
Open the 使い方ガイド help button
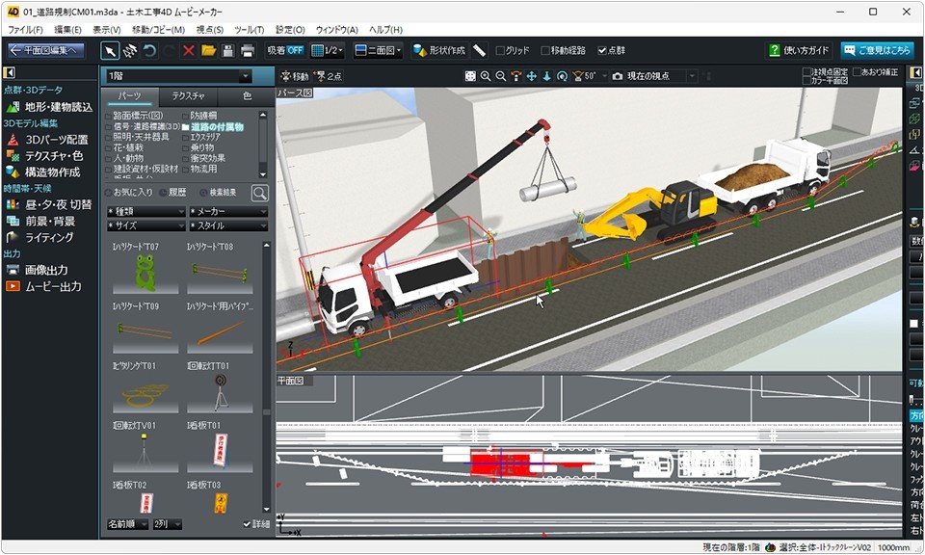[799, 50]
